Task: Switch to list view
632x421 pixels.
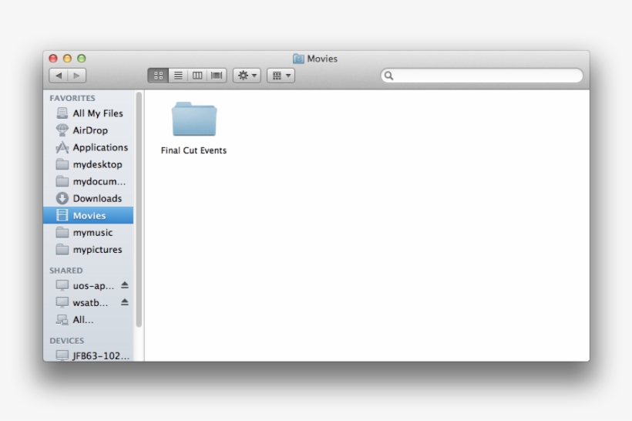Action: coord(178,76)
